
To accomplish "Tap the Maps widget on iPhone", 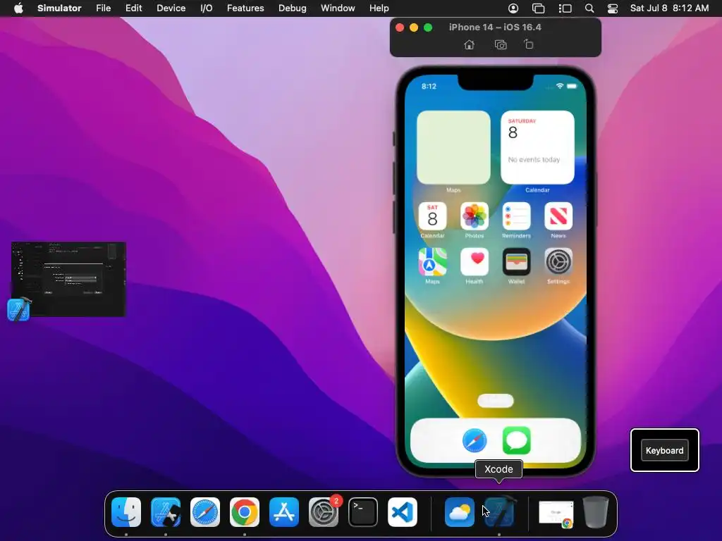I will 453,147.
